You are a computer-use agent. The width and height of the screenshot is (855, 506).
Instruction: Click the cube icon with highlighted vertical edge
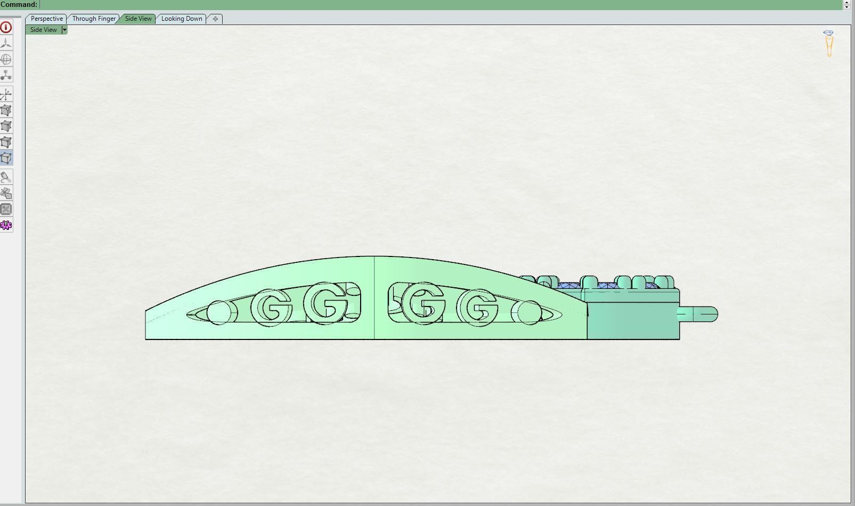pos(6,126)
